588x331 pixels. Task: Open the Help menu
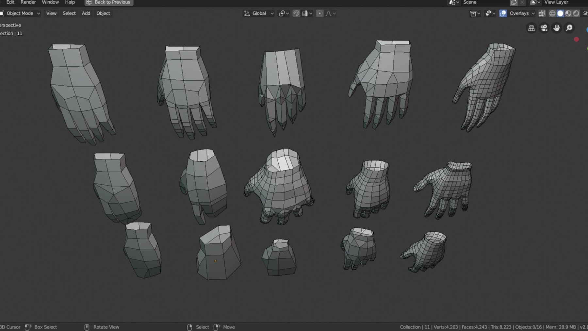point(70,2)
